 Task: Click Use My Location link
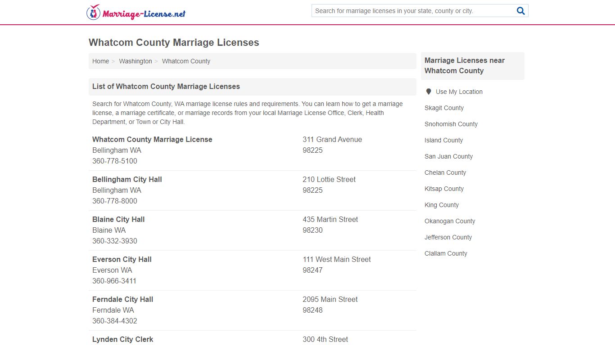click(459, 92)
